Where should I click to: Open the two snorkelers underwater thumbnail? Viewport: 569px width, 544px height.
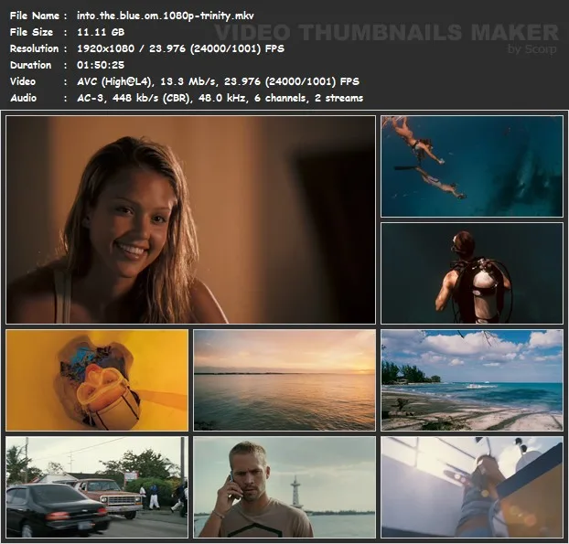pos(472,165)
